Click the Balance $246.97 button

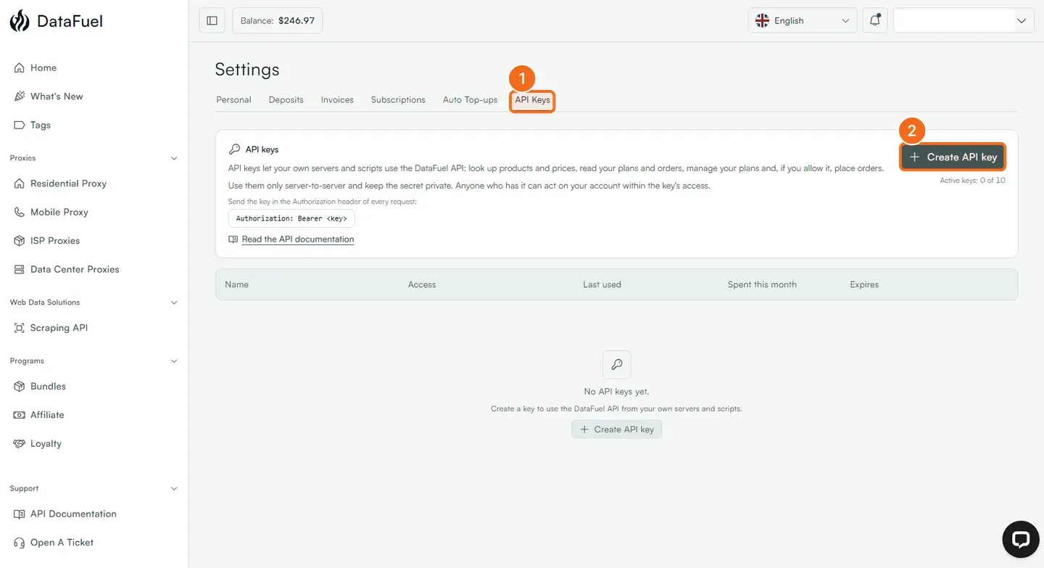[278, 20]
